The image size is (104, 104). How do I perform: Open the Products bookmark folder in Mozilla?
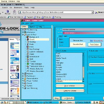coord(46,17)
